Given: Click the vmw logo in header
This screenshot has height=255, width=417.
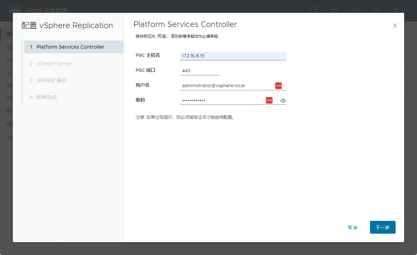Looking at the screenshot, I should coord(15,10).
